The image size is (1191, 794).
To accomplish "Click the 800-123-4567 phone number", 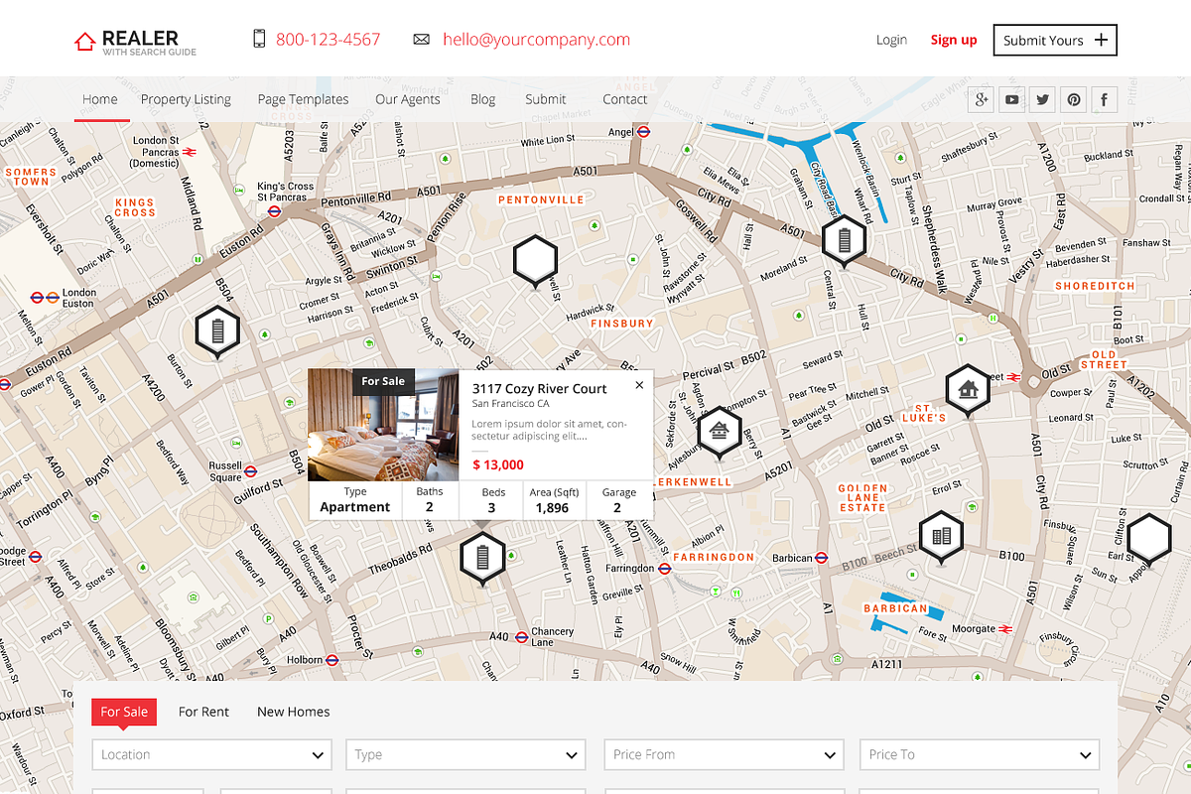I will pos(328,40).
